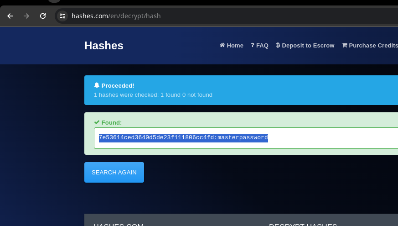Open Purchase Credits link text

[x=373, y=46]
